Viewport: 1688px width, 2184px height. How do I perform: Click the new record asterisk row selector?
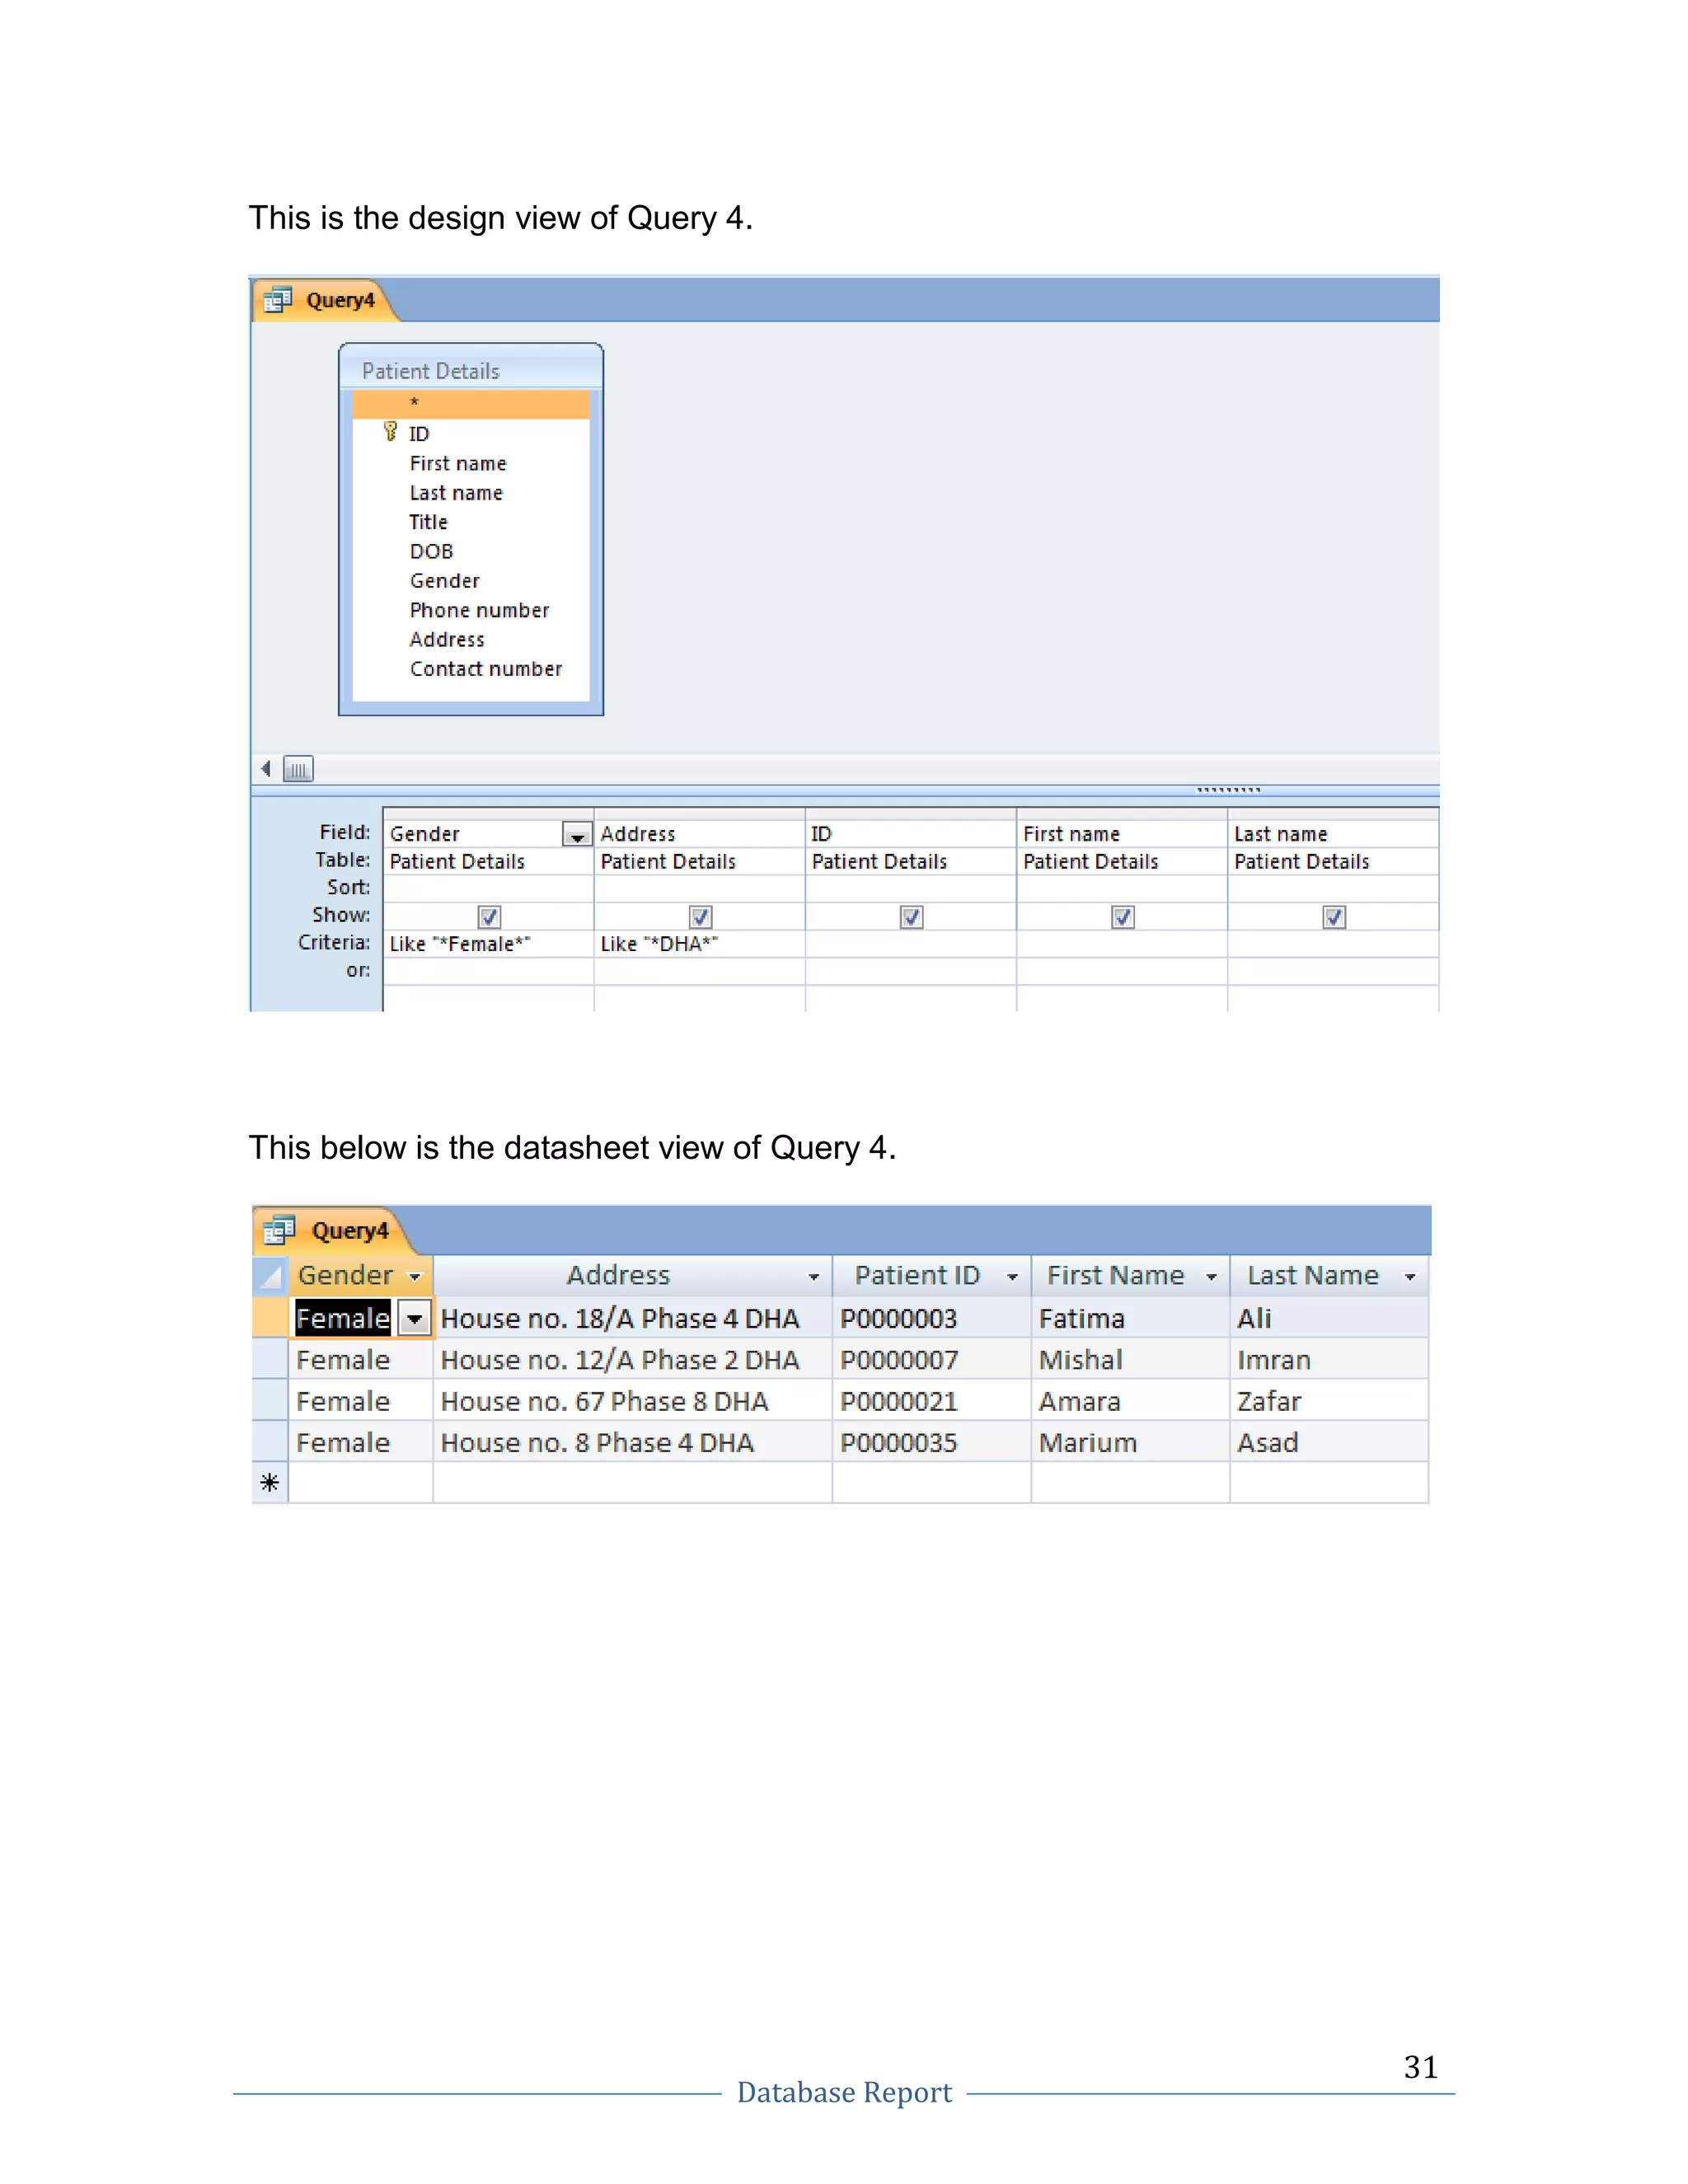[x=269, y=1483]
